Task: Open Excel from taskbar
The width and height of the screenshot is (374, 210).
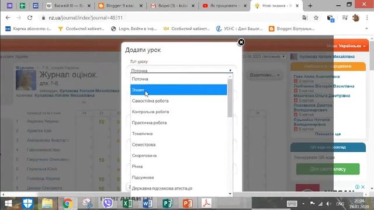Action: (x=127, y=204)
